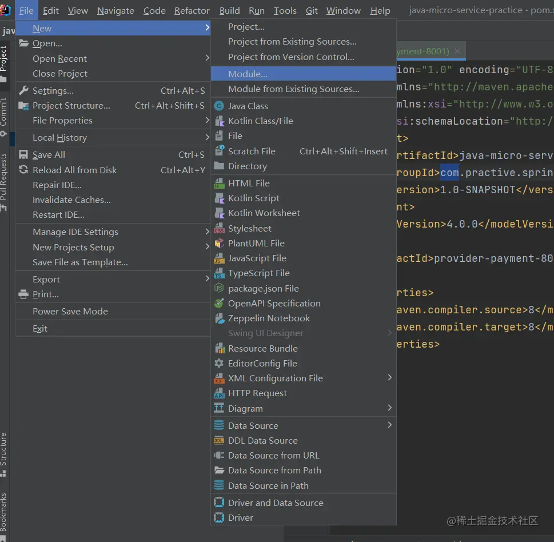Click Exit in File menu
Viewport: 554px width, 542px height.
tap(113, 328)
